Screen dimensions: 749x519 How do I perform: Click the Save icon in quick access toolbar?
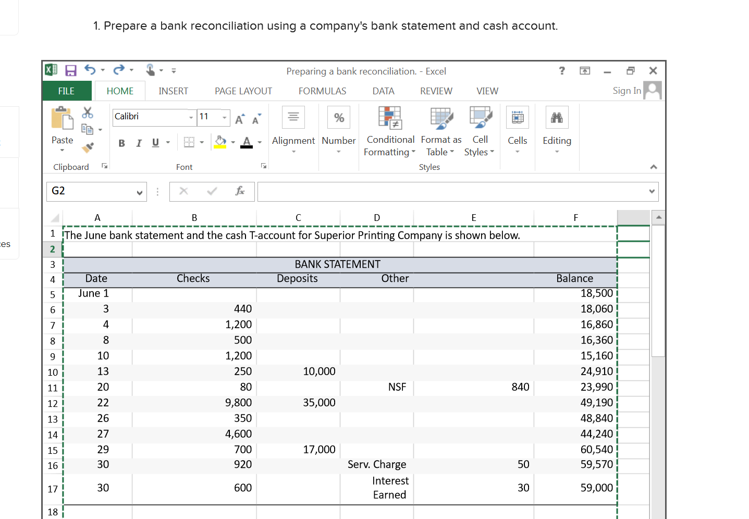pyautogui.click(x=71, y=70)
